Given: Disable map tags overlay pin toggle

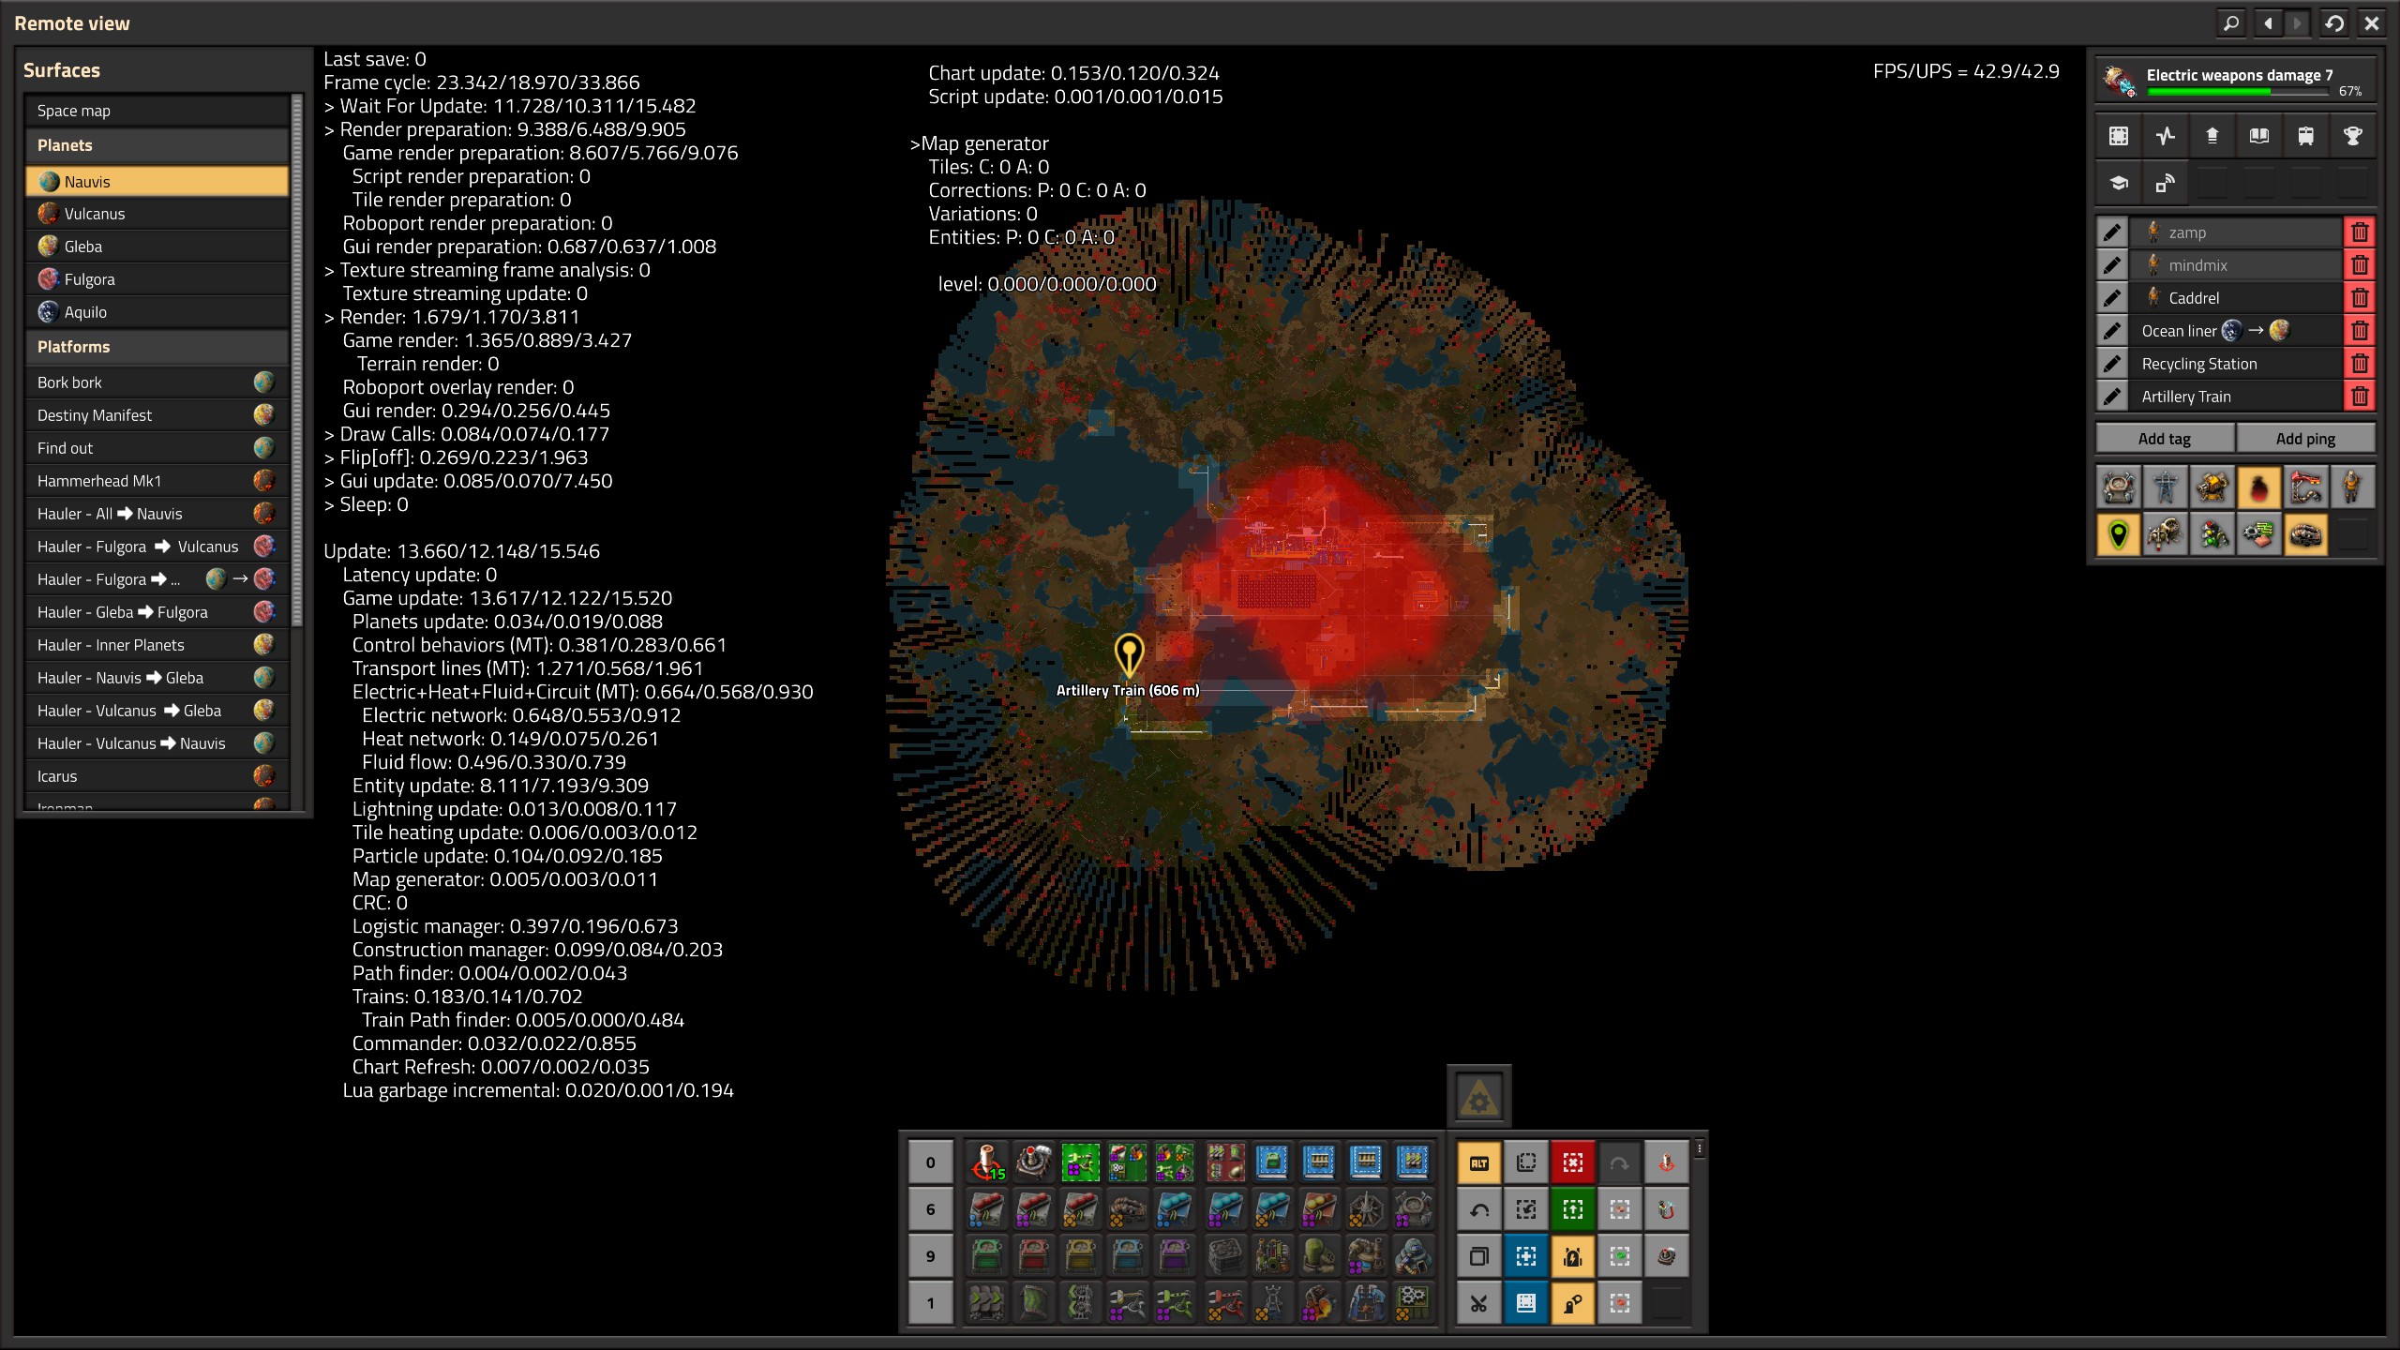Looking at the screenshot, I should [2119, 534].
